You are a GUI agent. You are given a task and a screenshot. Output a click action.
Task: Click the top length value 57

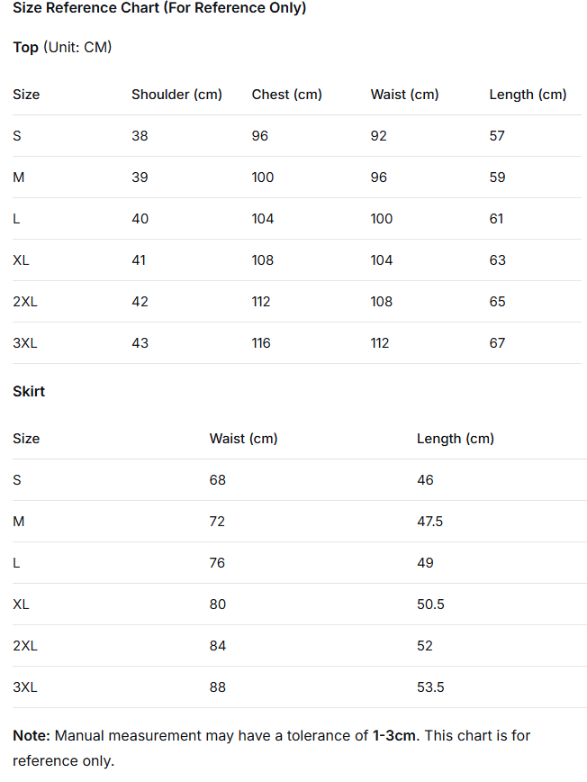[x=497, y=136]
